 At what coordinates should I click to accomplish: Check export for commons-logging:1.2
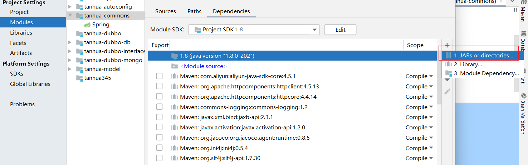159,107
